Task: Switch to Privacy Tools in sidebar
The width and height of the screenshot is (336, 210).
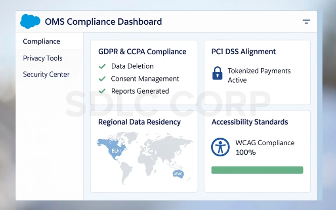Action: click(43, 58)
